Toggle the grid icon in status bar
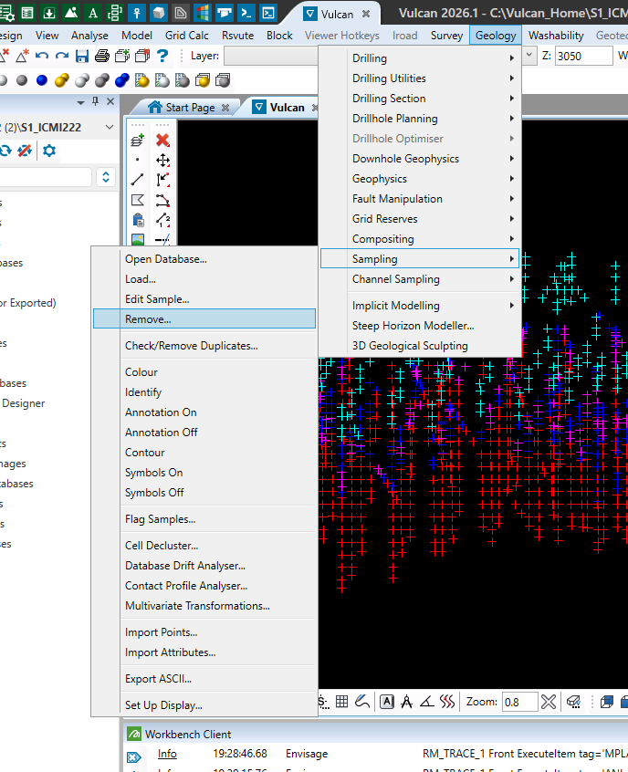 [x=341, y=701]
